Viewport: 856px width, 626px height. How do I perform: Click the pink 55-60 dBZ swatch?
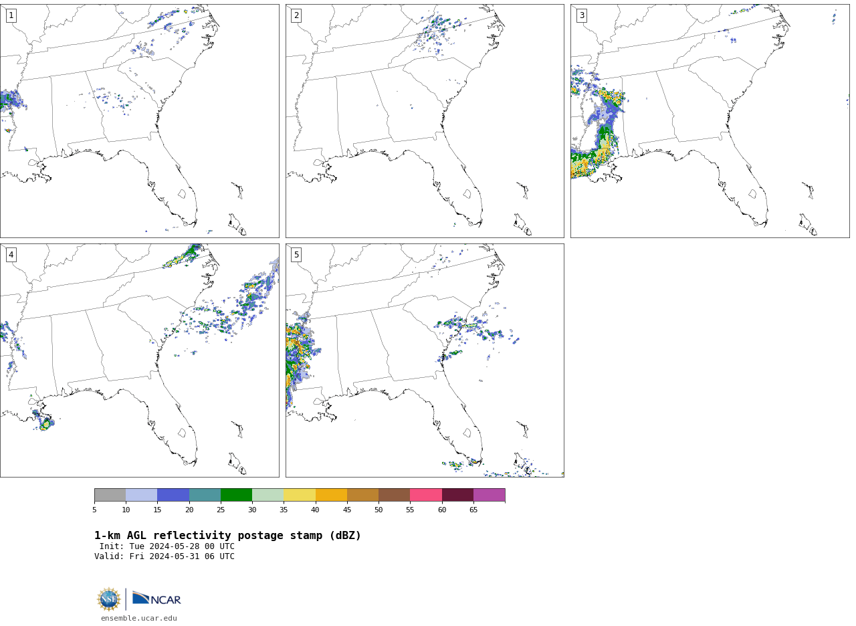pyautogui.click(x=426, y=495)
